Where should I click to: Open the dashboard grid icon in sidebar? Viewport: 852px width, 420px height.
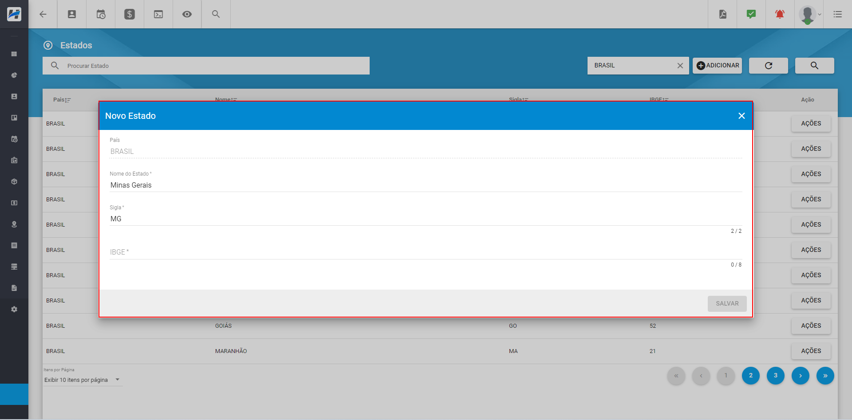[x=14, y=54]
